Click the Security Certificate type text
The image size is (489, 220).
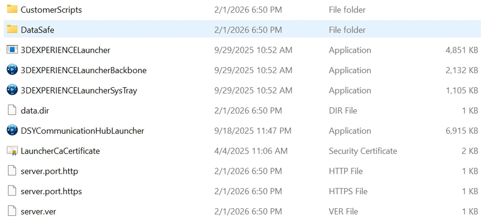[363, 151]
